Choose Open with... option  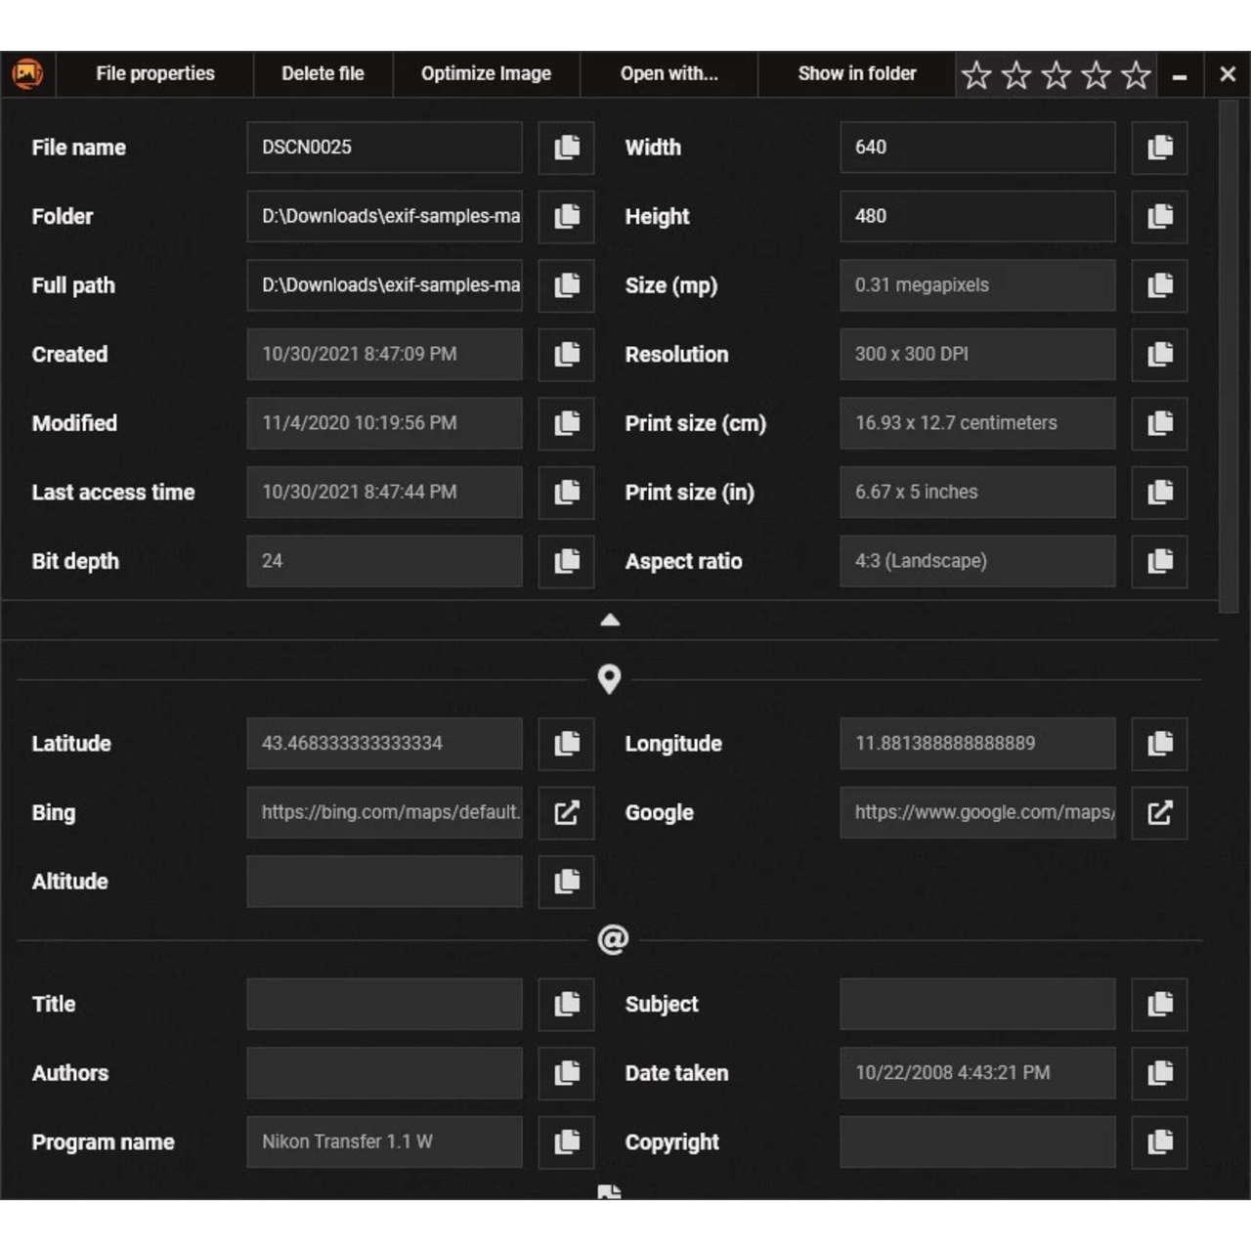click(x=669, y=74)
